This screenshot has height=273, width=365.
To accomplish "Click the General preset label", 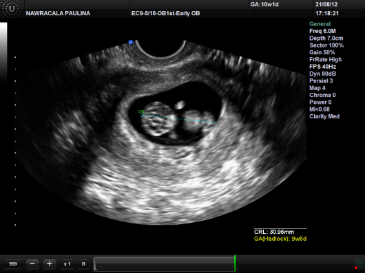I will pos(320,24).
